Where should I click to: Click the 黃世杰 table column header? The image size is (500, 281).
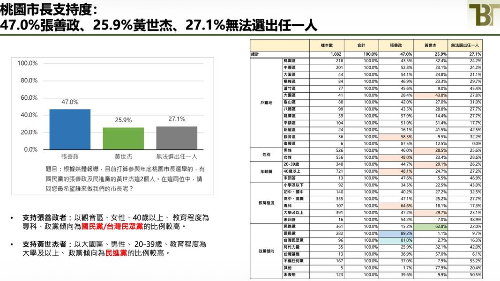click(431, 45)
